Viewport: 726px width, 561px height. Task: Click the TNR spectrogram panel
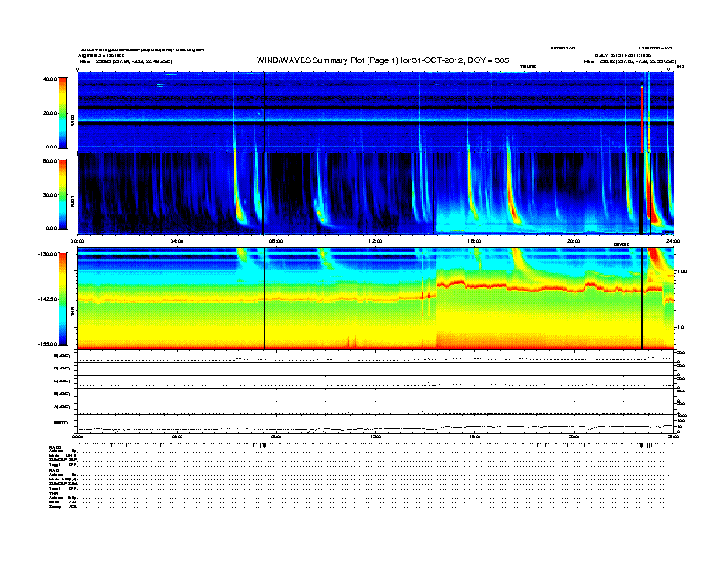point(375,299)
